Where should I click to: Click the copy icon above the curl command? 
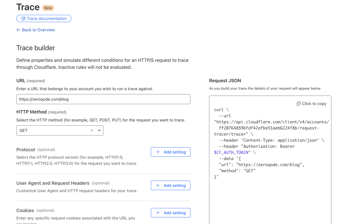tap(298, 104)
